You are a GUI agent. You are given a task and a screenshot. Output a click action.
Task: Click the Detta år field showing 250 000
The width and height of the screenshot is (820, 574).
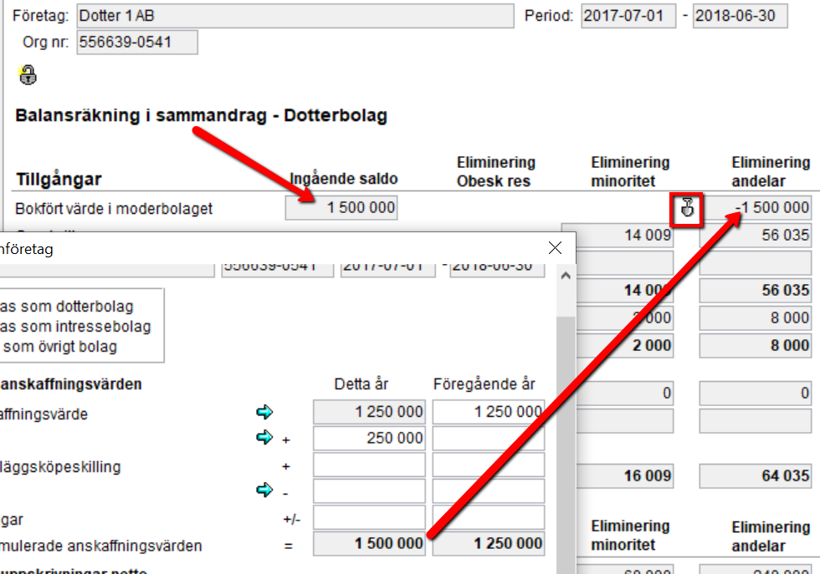(x=369, y=438)
